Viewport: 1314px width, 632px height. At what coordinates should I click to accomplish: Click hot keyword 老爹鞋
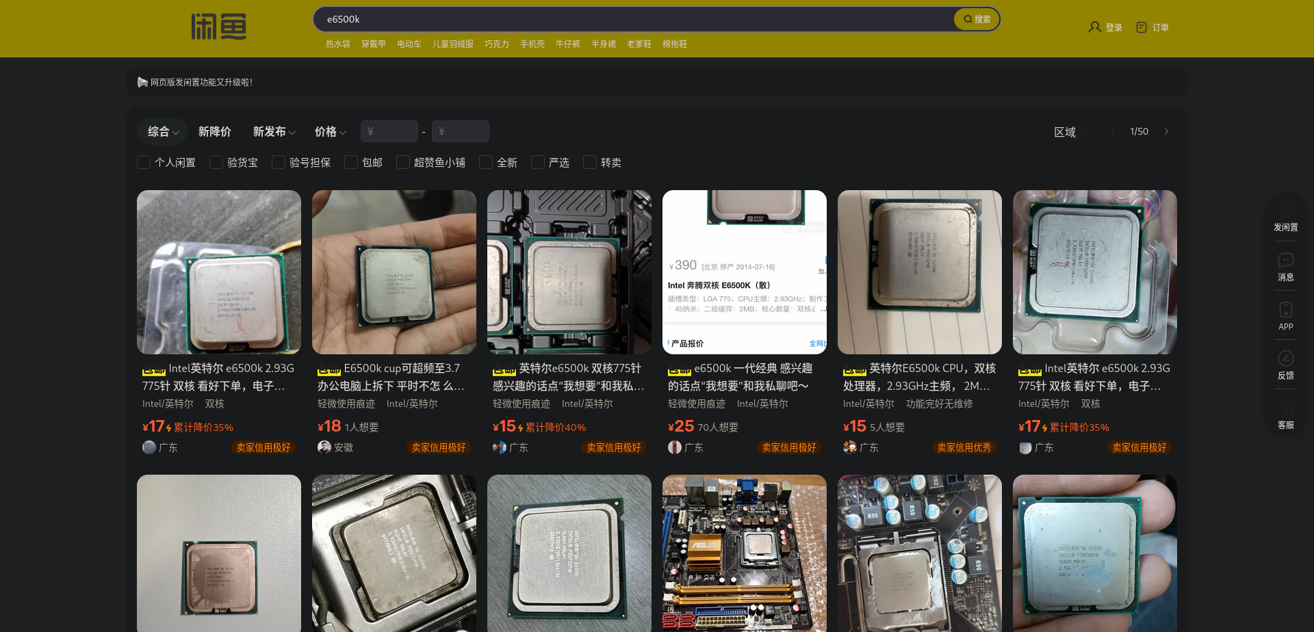639,44
